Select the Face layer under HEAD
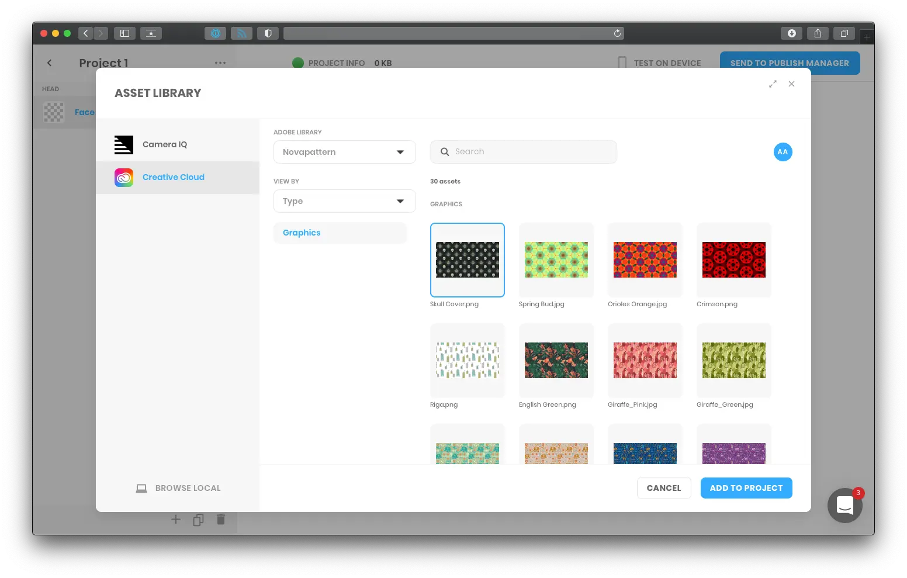Viewport: 907px width, 578px height. [85, 112]
